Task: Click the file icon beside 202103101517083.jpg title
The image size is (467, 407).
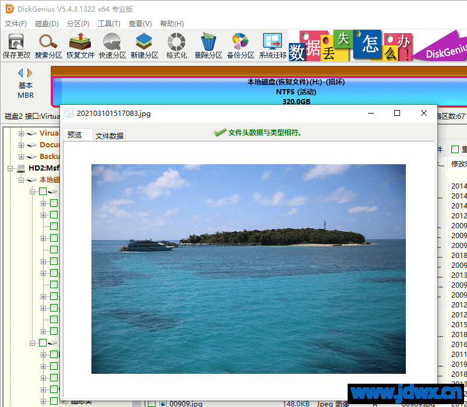Action: [x=69, y=113]
